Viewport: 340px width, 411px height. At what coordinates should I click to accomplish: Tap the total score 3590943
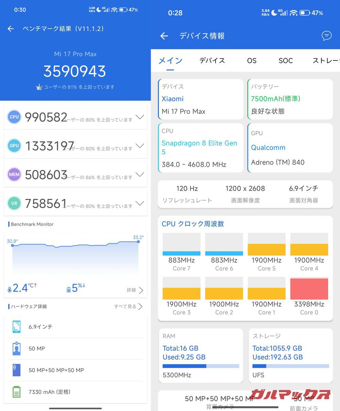75,71
